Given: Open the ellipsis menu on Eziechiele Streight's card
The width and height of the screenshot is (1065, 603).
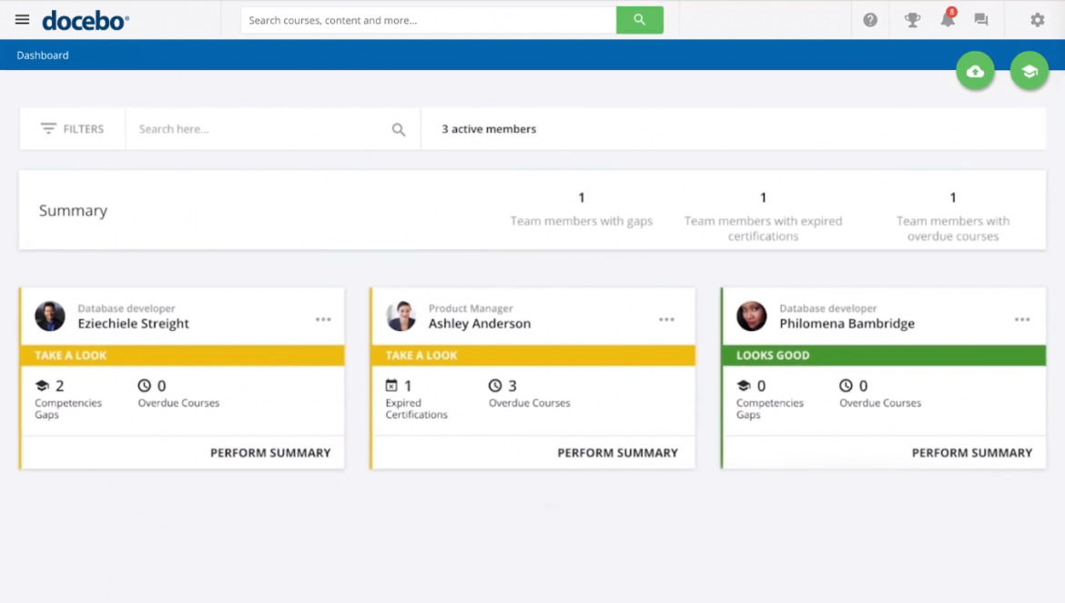Looking at the screenshot, I should tap(323, 319).
